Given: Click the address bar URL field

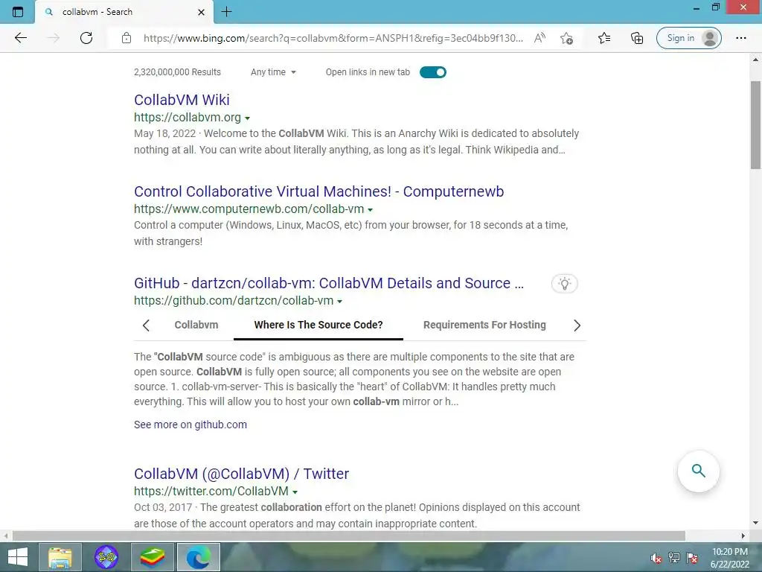Looking at the screenshot, I should click(333, 38).
